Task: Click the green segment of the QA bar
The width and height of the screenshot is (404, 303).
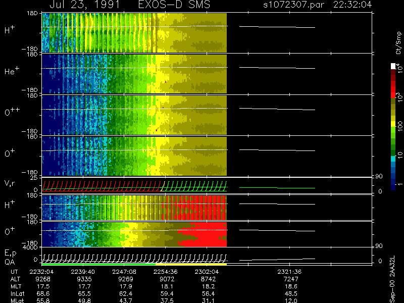Action: [98, 264]
